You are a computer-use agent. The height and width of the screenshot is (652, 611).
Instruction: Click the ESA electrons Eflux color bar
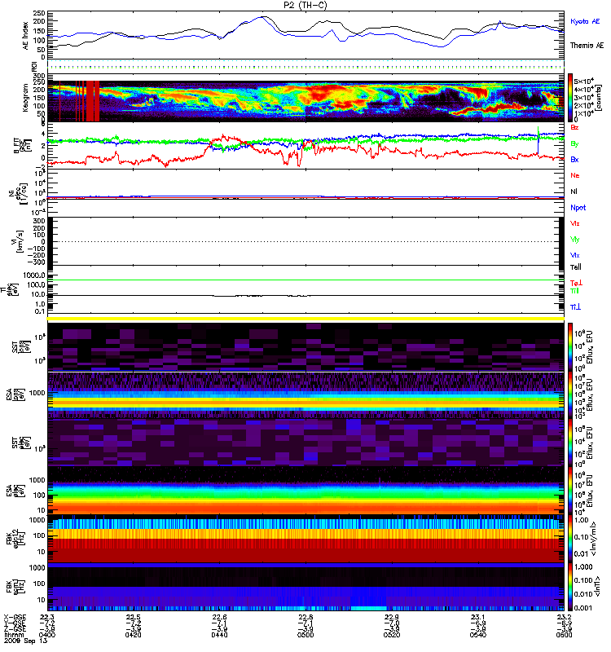tap(570, 491)
